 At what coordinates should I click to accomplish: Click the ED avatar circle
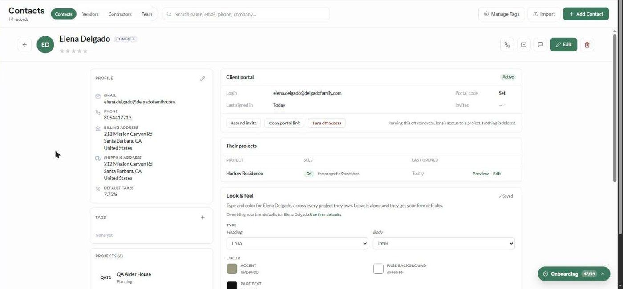tap(45, 44)
